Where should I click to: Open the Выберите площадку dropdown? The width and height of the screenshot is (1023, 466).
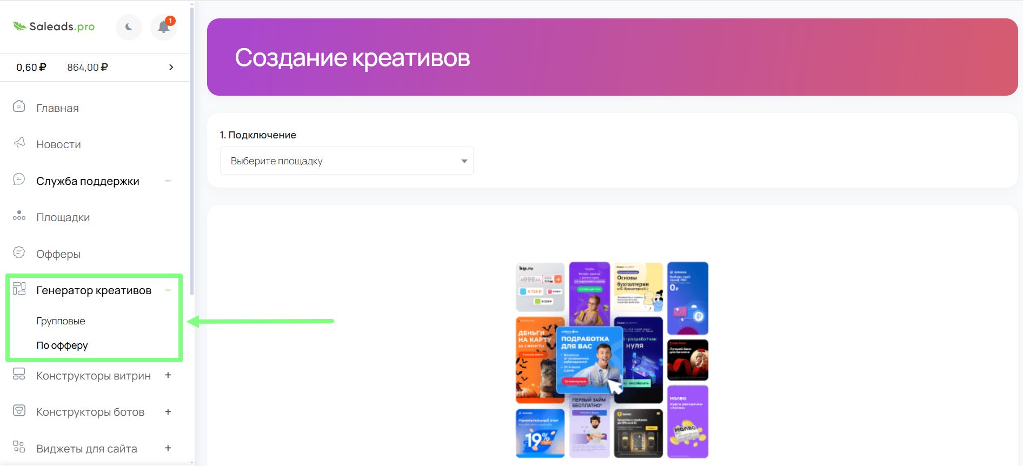[x=347, y=161]
